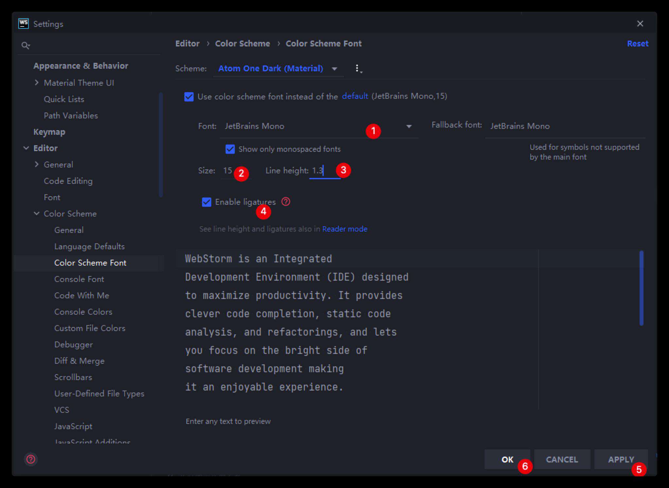This screenshot has width=669, height=488.
Task: Select Color Scheme Font tree item
Action: [x=89, y=263]
